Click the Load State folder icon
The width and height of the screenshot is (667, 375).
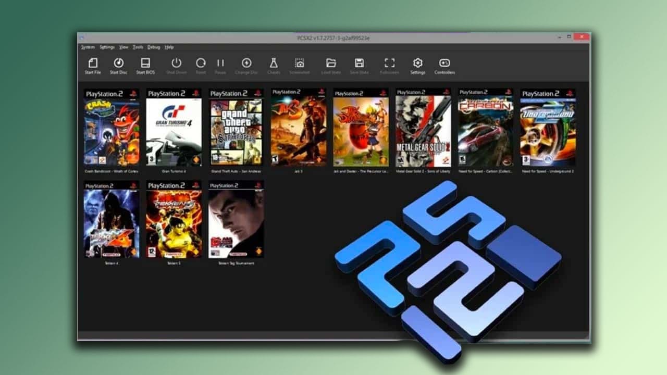(331, 63)
